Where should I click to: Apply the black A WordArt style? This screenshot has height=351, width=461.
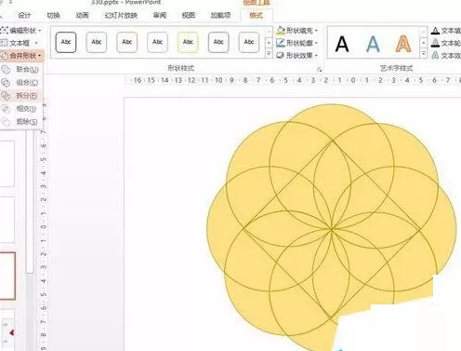click(x=342, y=44)
